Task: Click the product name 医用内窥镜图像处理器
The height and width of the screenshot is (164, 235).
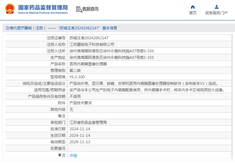Action: [x=88, y=64]
